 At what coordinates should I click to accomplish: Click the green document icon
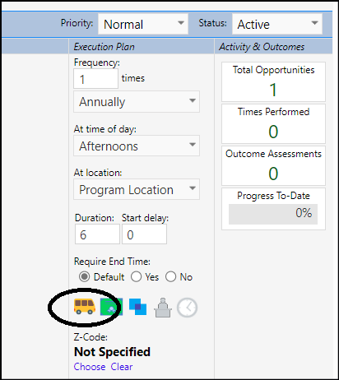pyautogui.click(x=111, y=307)
